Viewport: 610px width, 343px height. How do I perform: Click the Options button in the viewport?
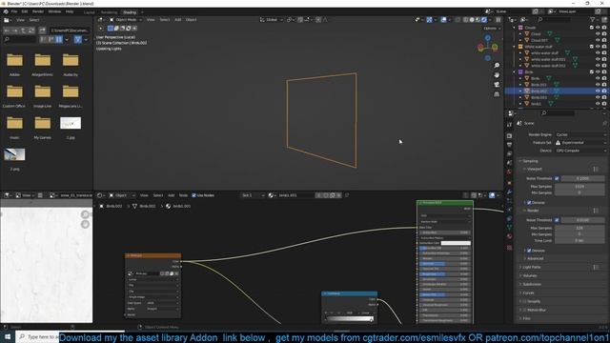point(492,29)
